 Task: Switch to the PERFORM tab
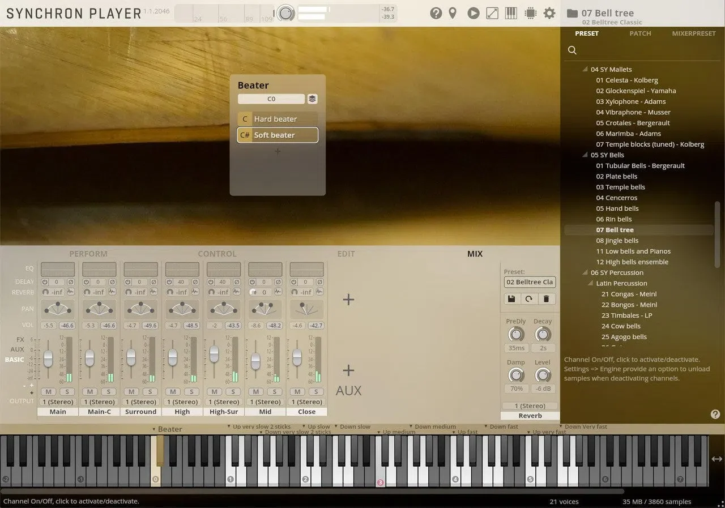coord(88,254)
